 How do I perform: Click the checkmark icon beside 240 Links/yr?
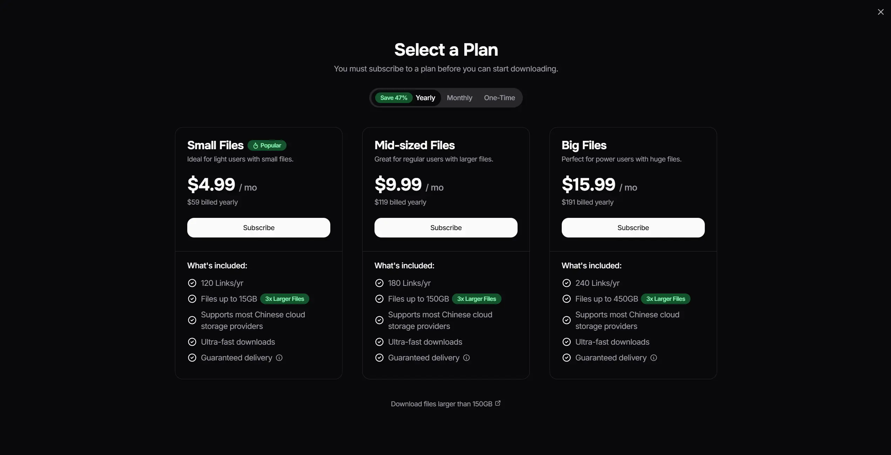click(567, 283)
